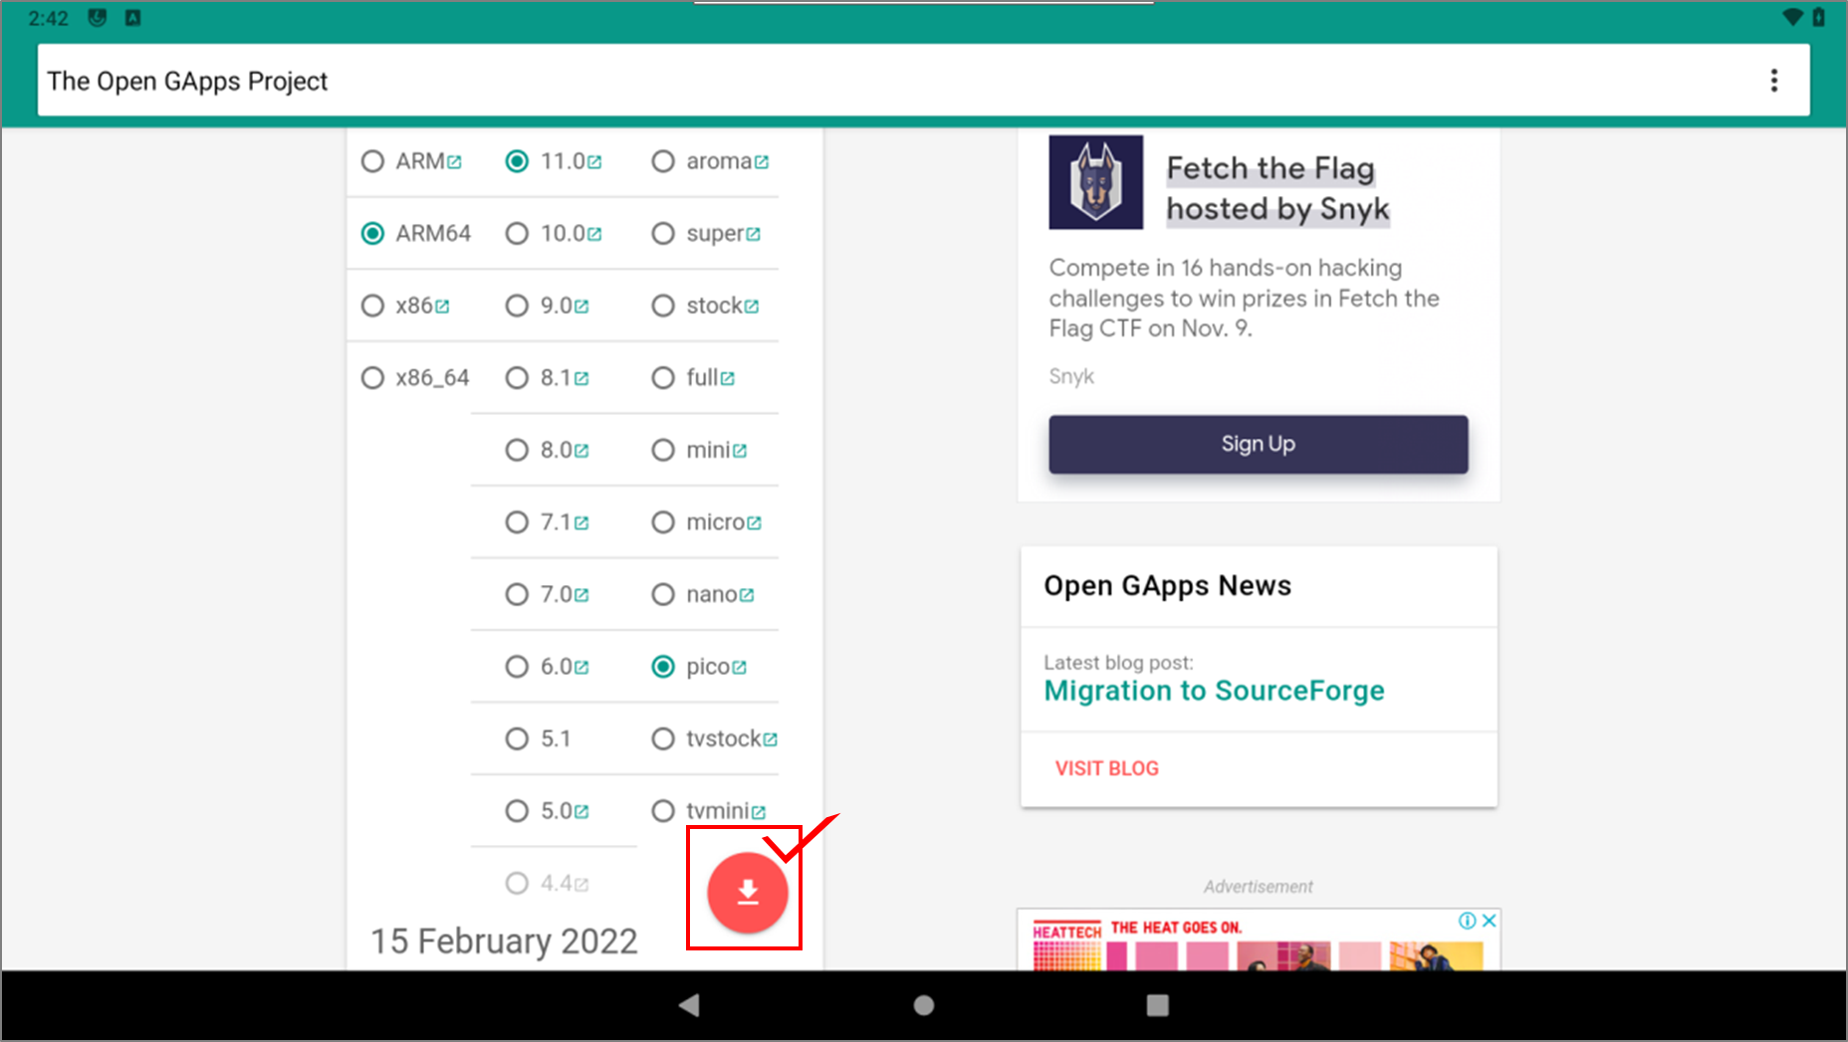Pick the nano variant radio button
Viewport: 1848px width, 1042px height.
[x=663, y=594]
